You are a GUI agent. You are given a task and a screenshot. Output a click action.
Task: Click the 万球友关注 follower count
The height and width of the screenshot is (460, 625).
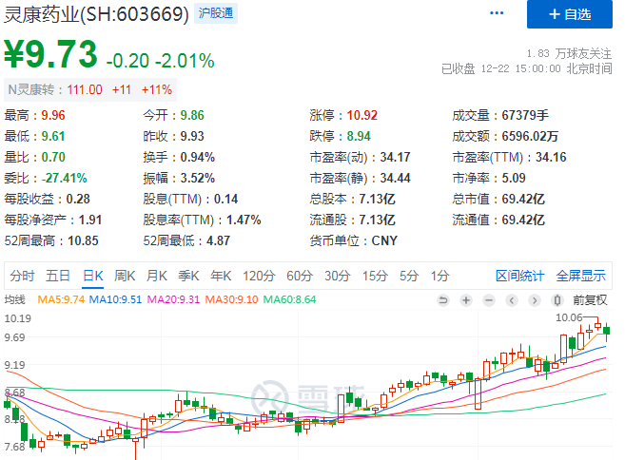(x=569, y=53)
